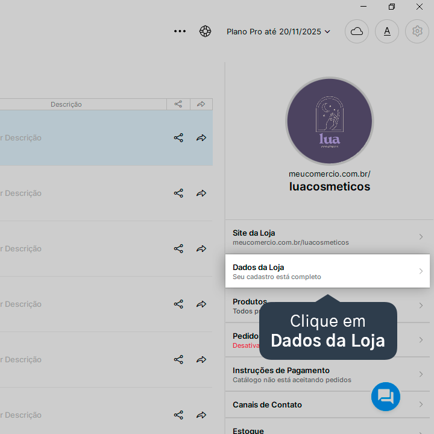Click the lifebuoy help icon
434x434 pixels.
[205, 31]
